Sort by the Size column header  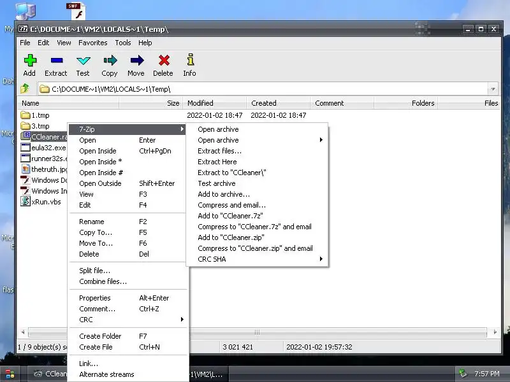tap(151, 103)
